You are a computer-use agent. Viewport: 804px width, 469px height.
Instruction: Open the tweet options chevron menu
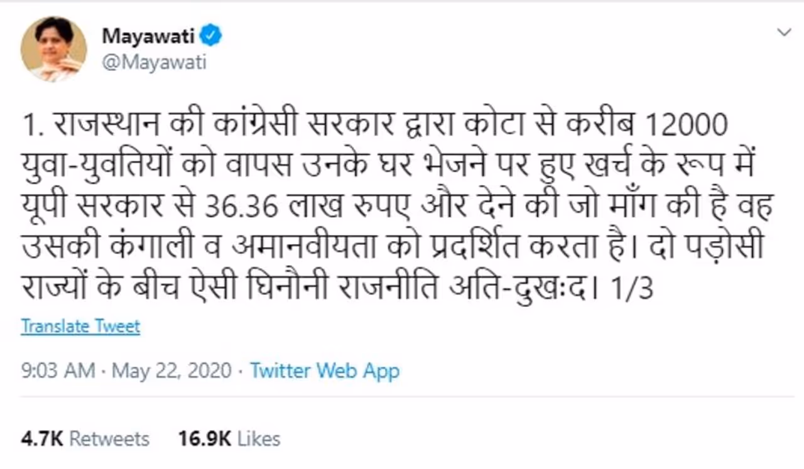(784, 32)
